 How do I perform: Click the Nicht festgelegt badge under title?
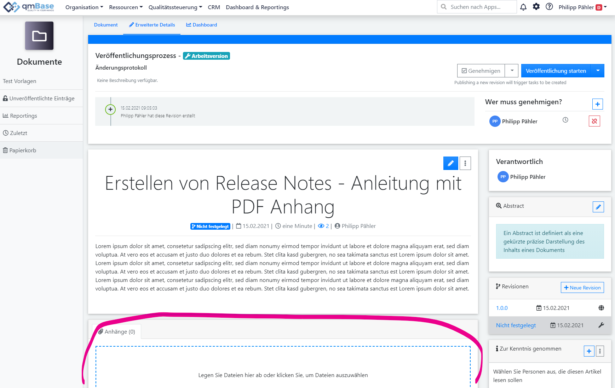coord(210,227)
